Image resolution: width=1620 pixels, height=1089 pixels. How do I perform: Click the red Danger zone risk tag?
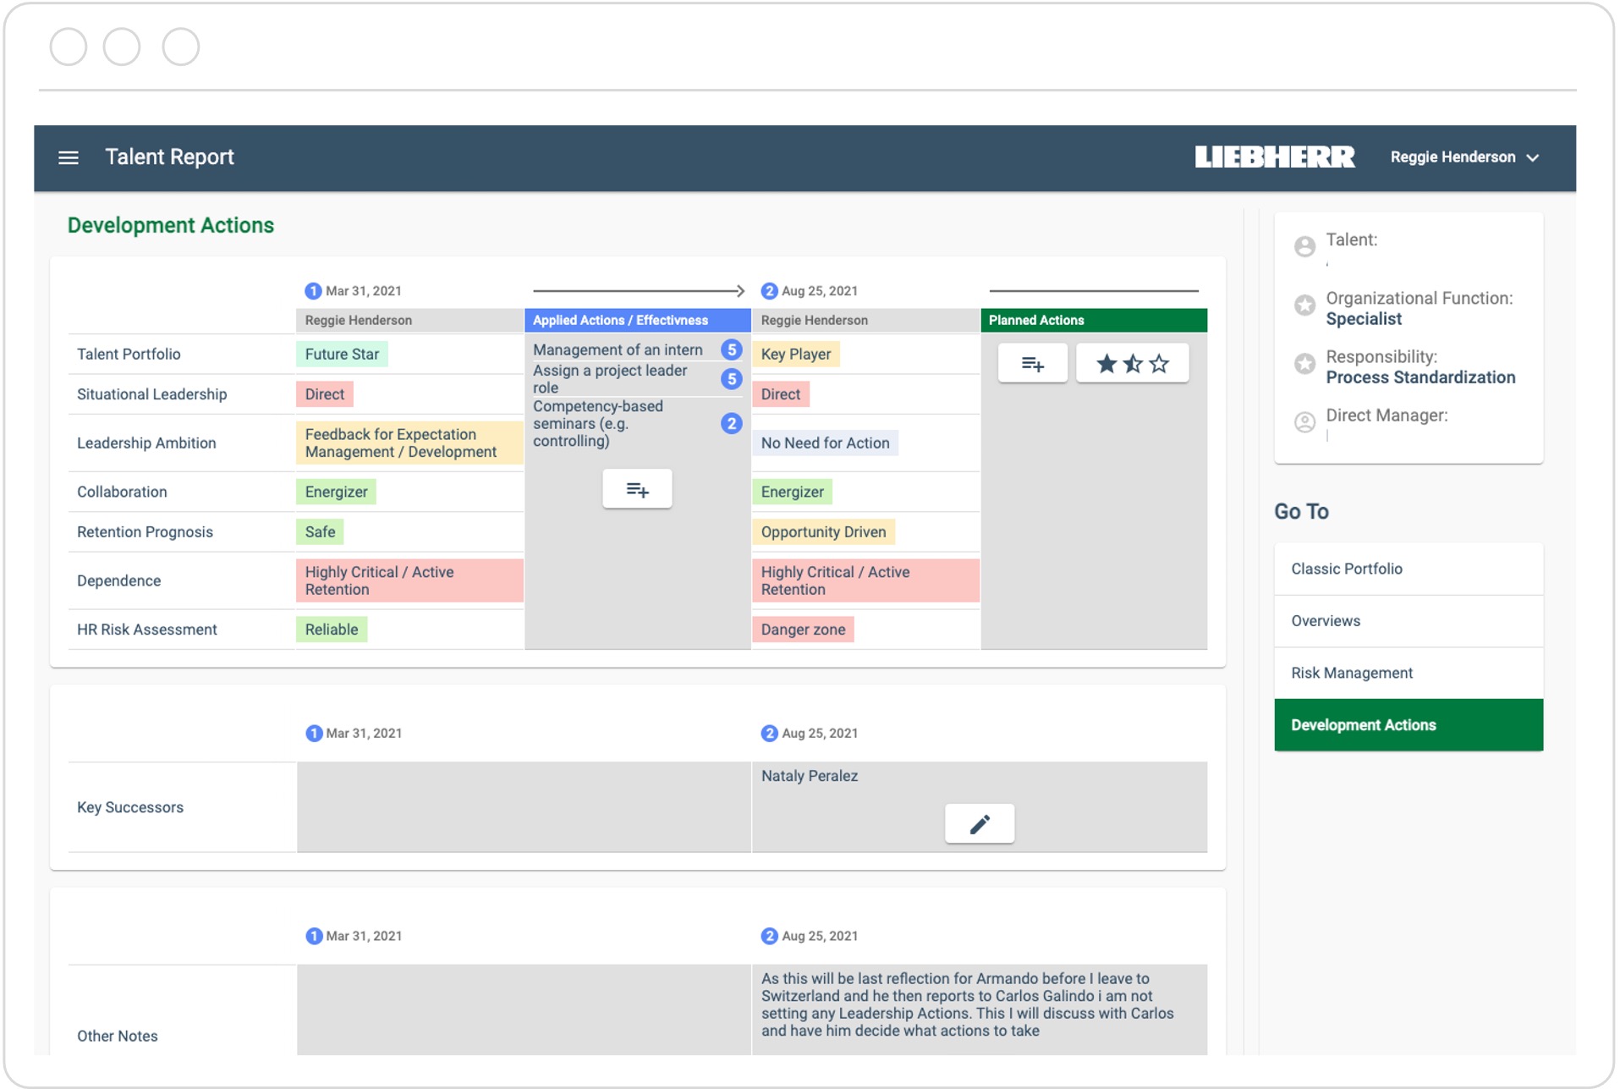point(802,630)
